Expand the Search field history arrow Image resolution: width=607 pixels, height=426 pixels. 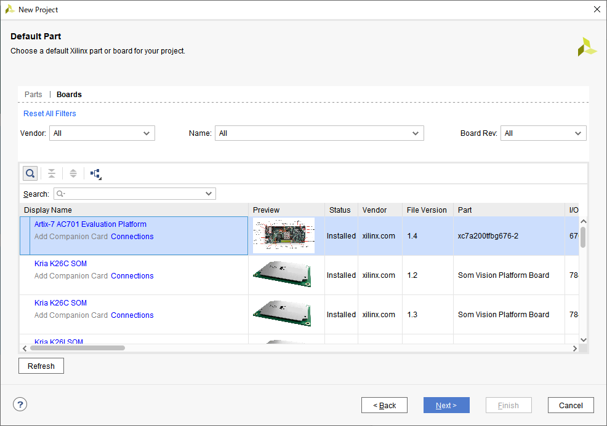[x=209, y=194]
